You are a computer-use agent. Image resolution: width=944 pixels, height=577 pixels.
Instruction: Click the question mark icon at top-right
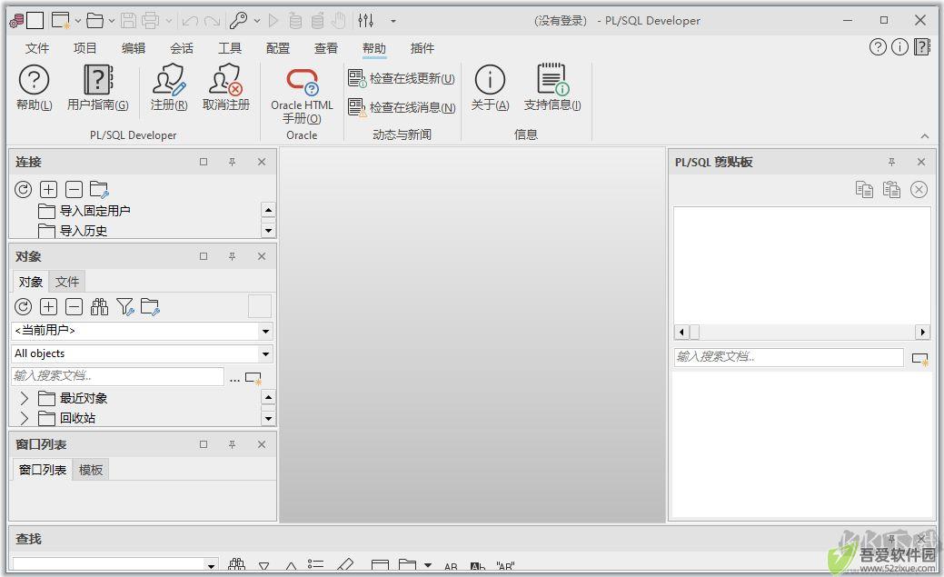[x=878, y=47]
